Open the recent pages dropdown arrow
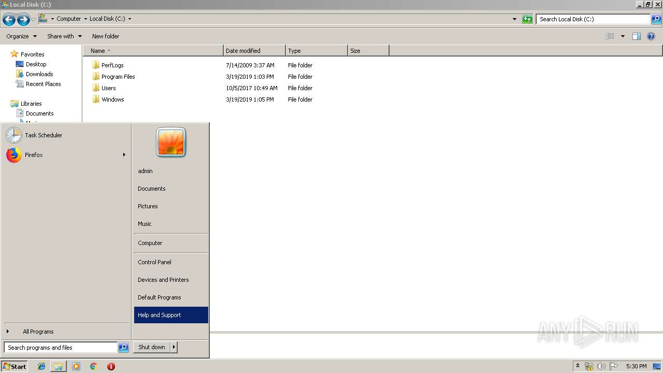 pos(34,20)
